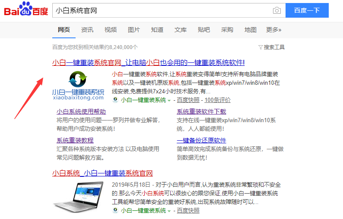Image resolution: width=343 pixels, height=219 pixels.
Task: Expand the 更多 menu
Action: pos(273,30)
